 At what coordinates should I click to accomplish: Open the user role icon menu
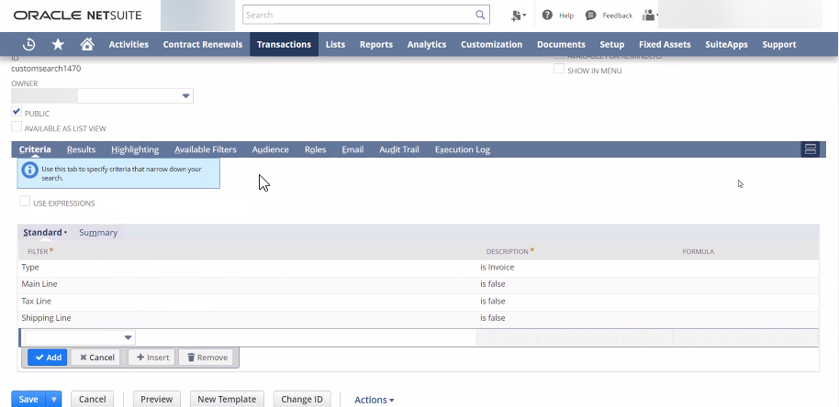click(649, 15)
